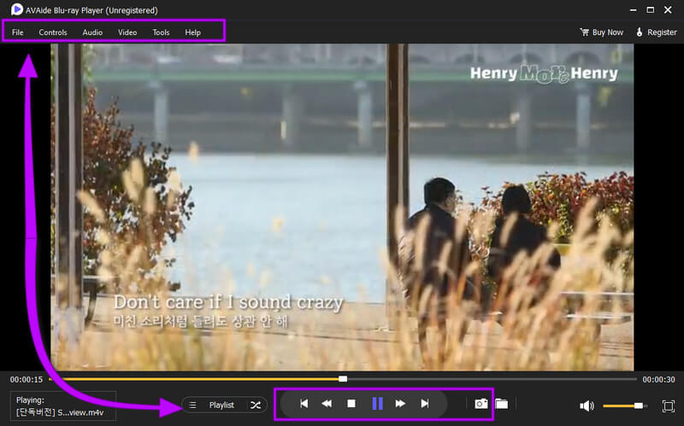Screen dimensions: 684x426
Task: Click the progress bar playhead handle
Action: pos(343,379)
